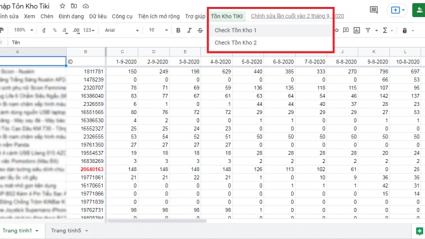Screen dimensions: 425x239
Task: Click the document title Tồn Kho Tiki
Action: pos(25,6)
